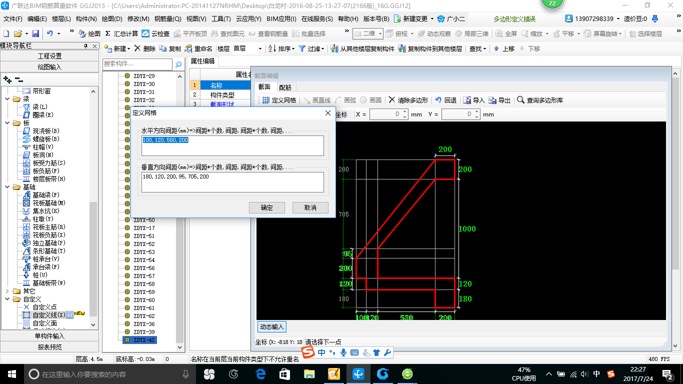
Task: Increase the X coordinate with its stepper
Action: [405, 112]
